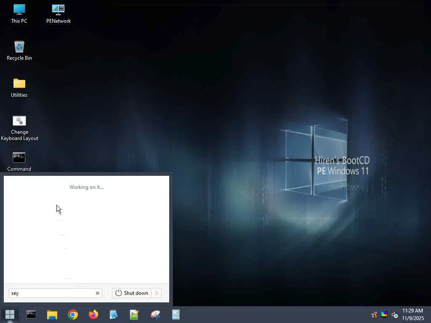
Task: Open the blue notepad taskbar icon
Action: pos(114,315)
